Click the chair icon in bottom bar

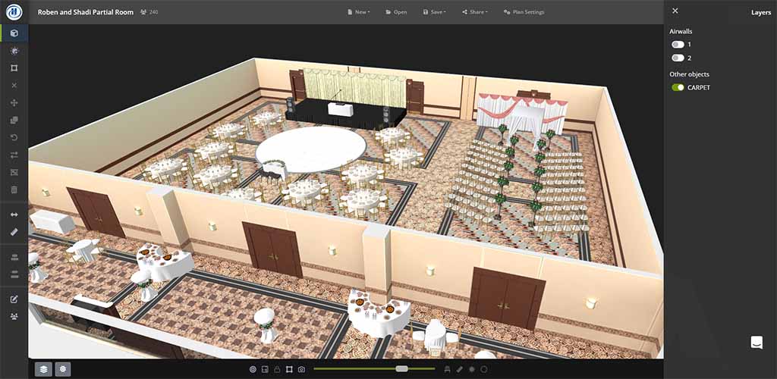[448, 369]
